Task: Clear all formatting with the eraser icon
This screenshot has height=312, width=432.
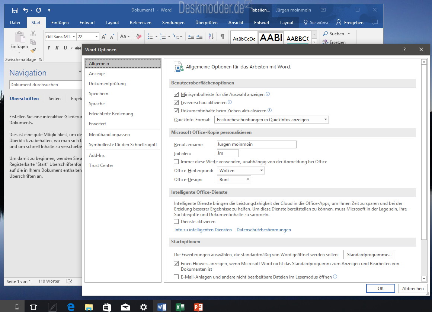Action: [139, 36]
